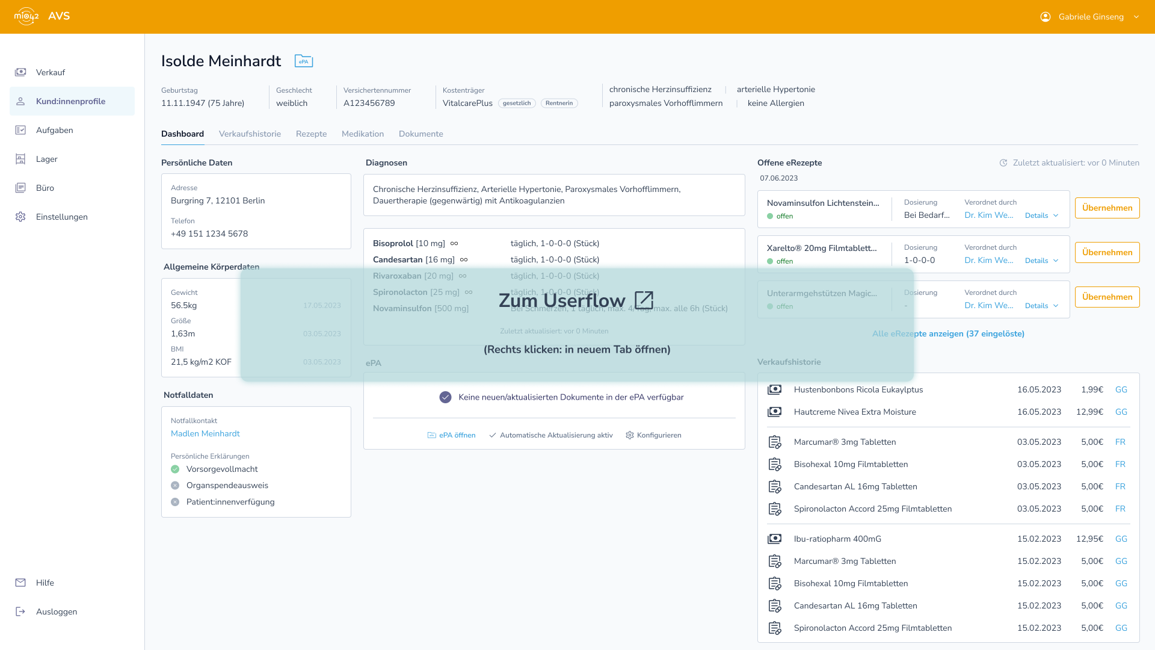Switch to the Medikation tab

click(x=362, y=134)
